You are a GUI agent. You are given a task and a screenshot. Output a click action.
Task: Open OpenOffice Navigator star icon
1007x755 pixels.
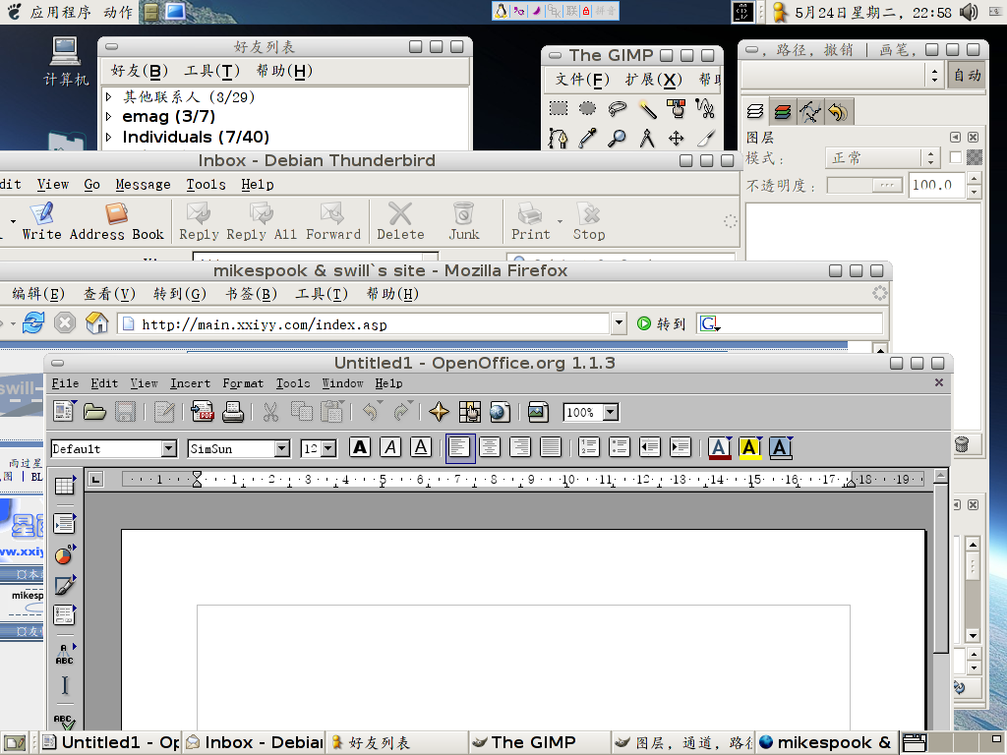440,412
